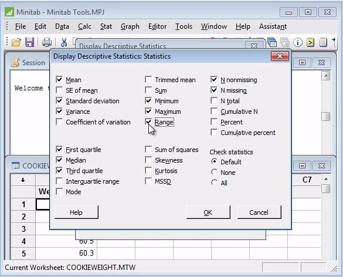
Task: Check the Kurtosis checkbox
Action: [148, 170]
